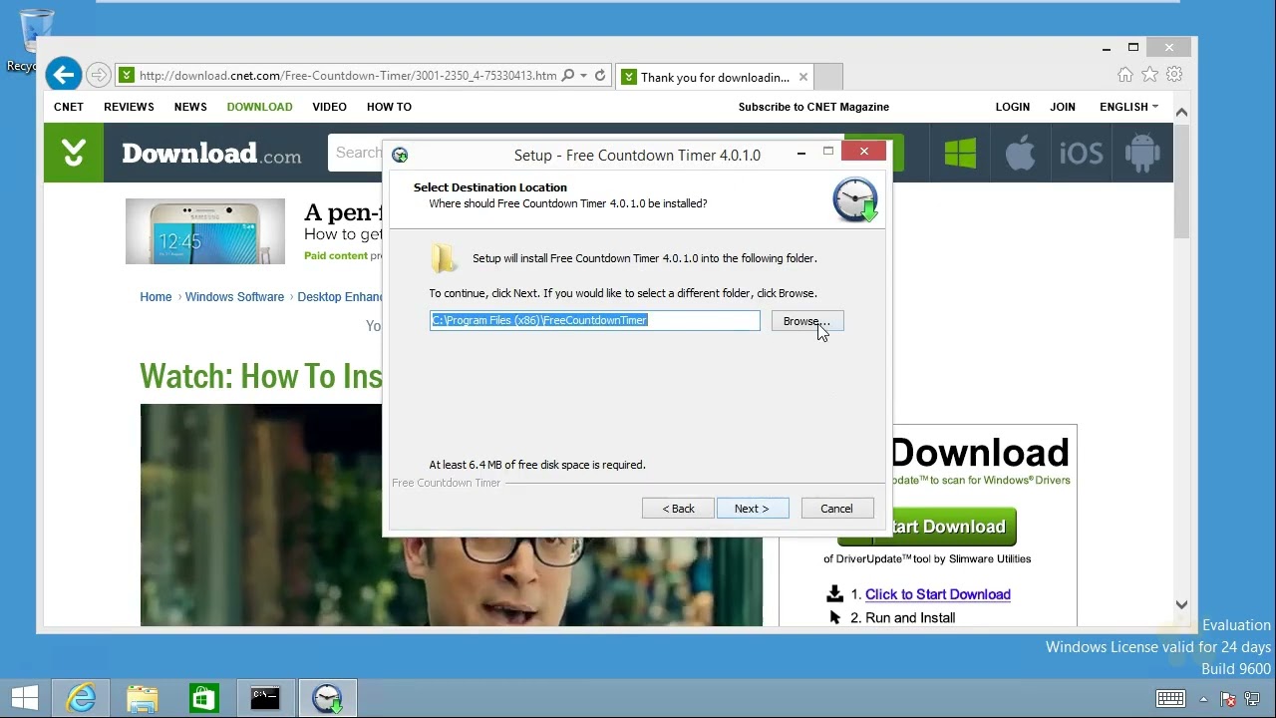The width and height of the screenshot is (1276, 718).
Task: Cancel the Free Countdown Timer setup
Action: point(837,509)
